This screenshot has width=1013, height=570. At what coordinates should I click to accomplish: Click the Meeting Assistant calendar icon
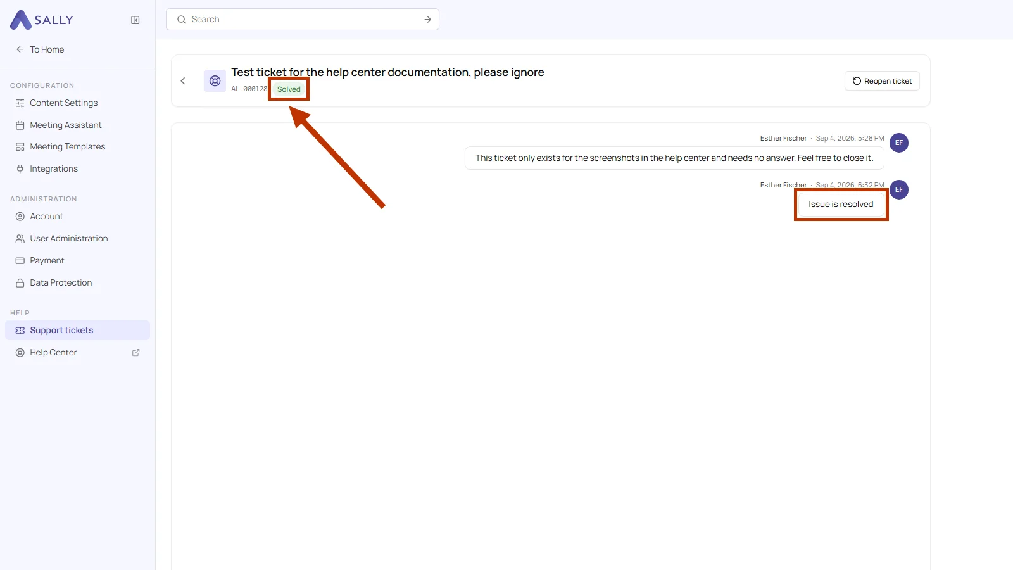20,125
